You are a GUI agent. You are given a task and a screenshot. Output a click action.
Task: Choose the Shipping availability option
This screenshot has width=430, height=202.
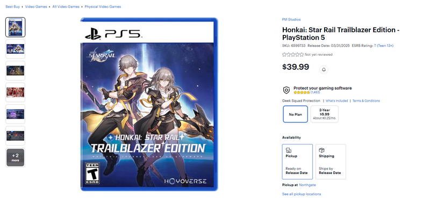[x=331, y=162]
